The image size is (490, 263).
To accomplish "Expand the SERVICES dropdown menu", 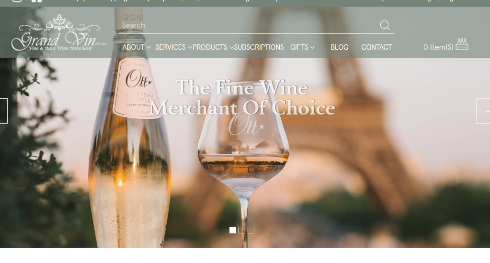I will [x=173, y=47].
